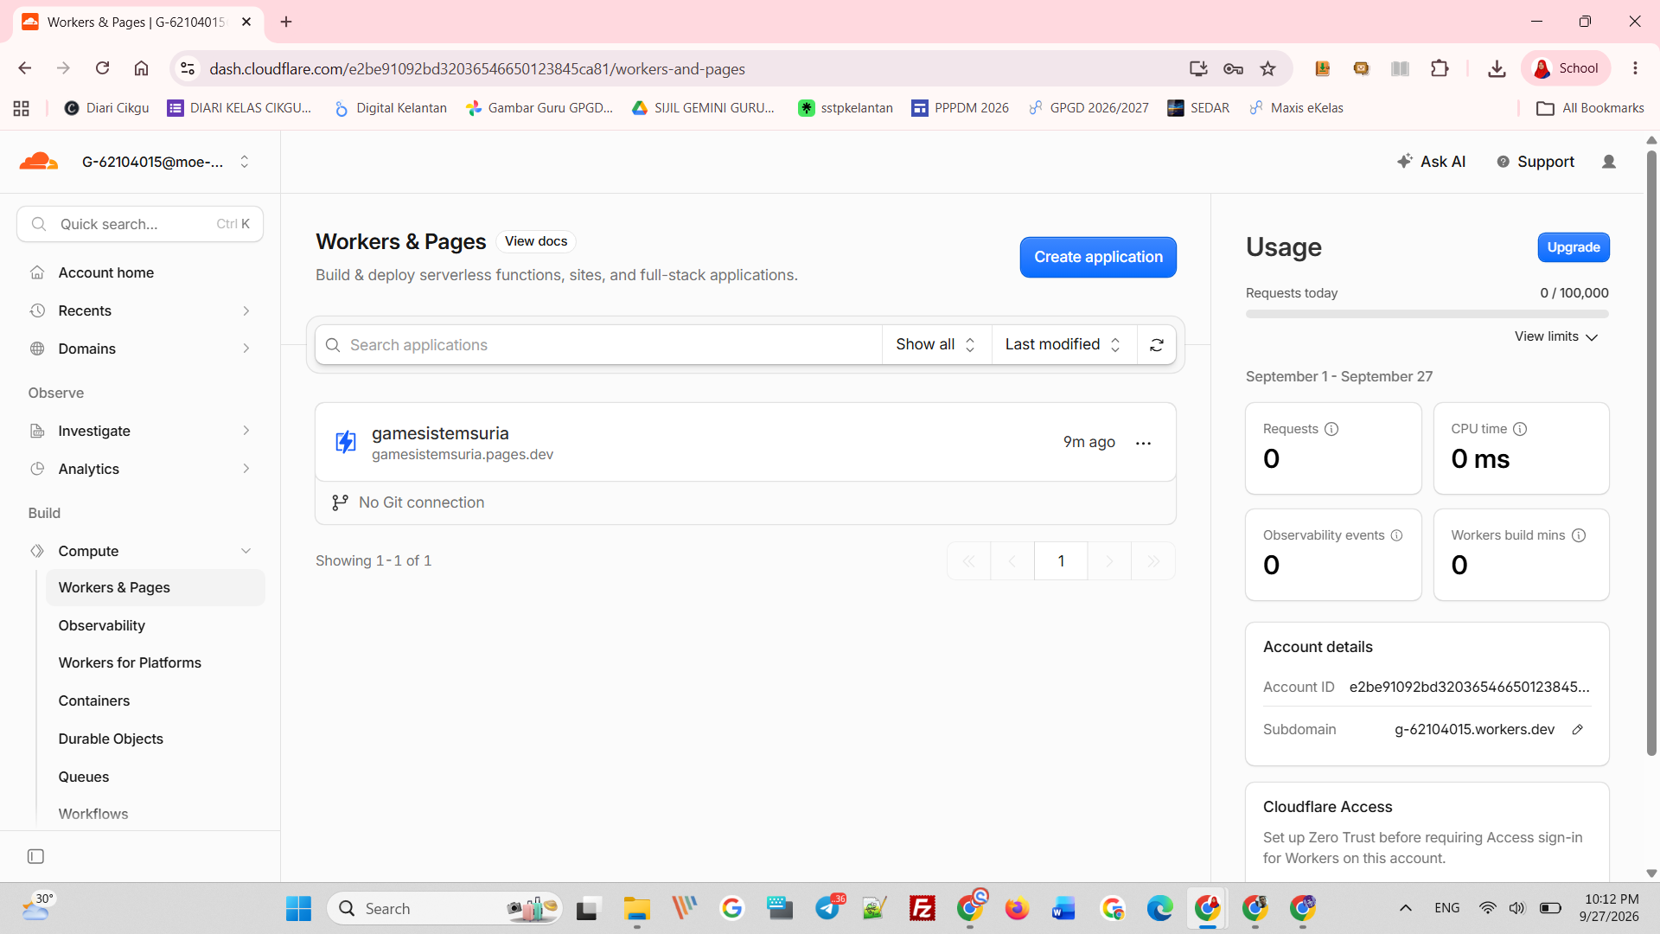Install app from the address bar

[1198, 68]
